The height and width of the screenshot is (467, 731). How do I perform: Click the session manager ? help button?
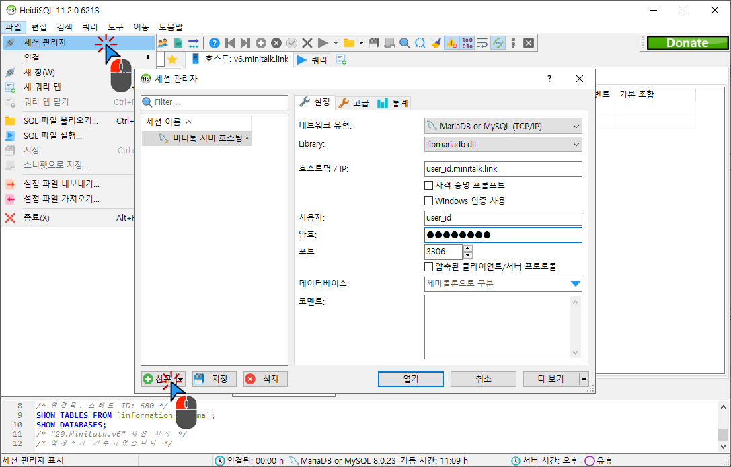(549, 79)
